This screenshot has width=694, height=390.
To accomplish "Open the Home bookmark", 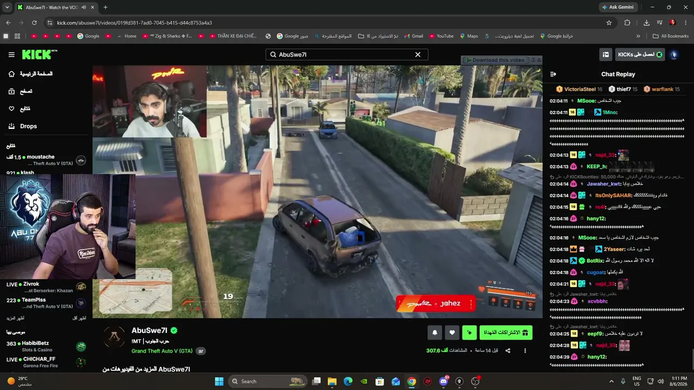I will point(126,36).
